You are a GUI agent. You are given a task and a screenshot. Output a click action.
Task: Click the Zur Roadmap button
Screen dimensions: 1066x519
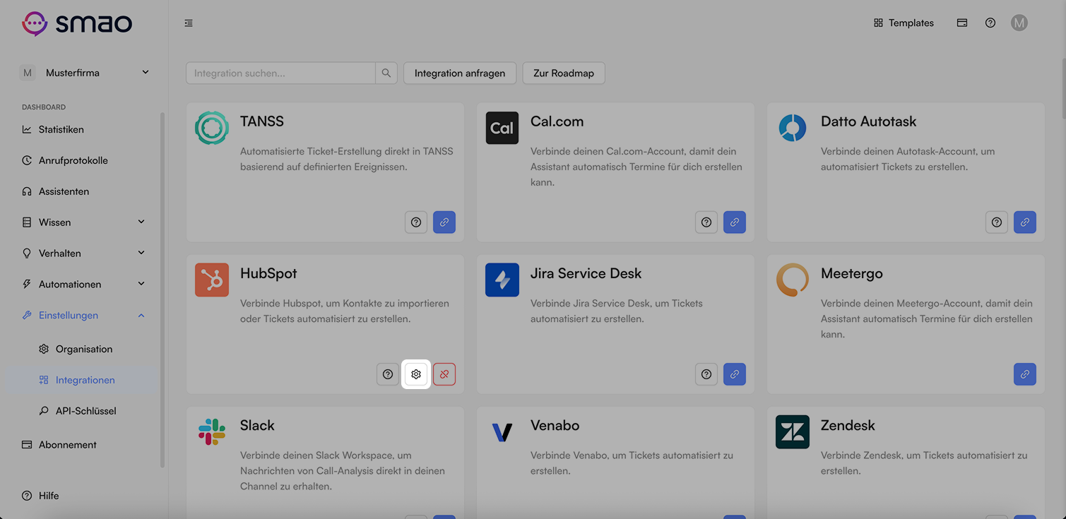click(564, 73)
